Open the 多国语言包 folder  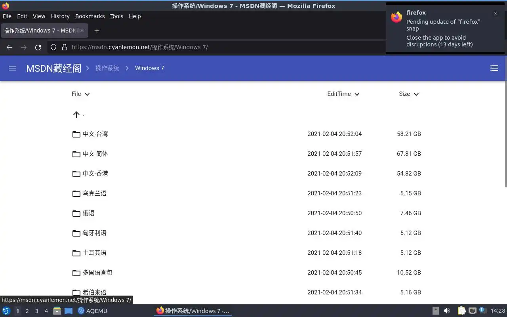(x=97, y=273)
